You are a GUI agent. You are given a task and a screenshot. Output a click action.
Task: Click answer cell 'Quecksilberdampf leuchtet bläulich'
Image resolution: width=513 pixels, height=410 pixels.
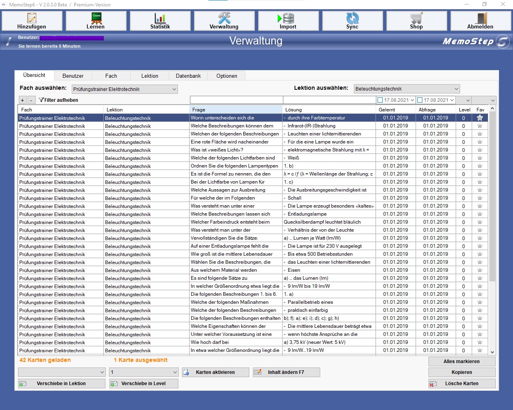pyautogui.click(x=329, y=222)
